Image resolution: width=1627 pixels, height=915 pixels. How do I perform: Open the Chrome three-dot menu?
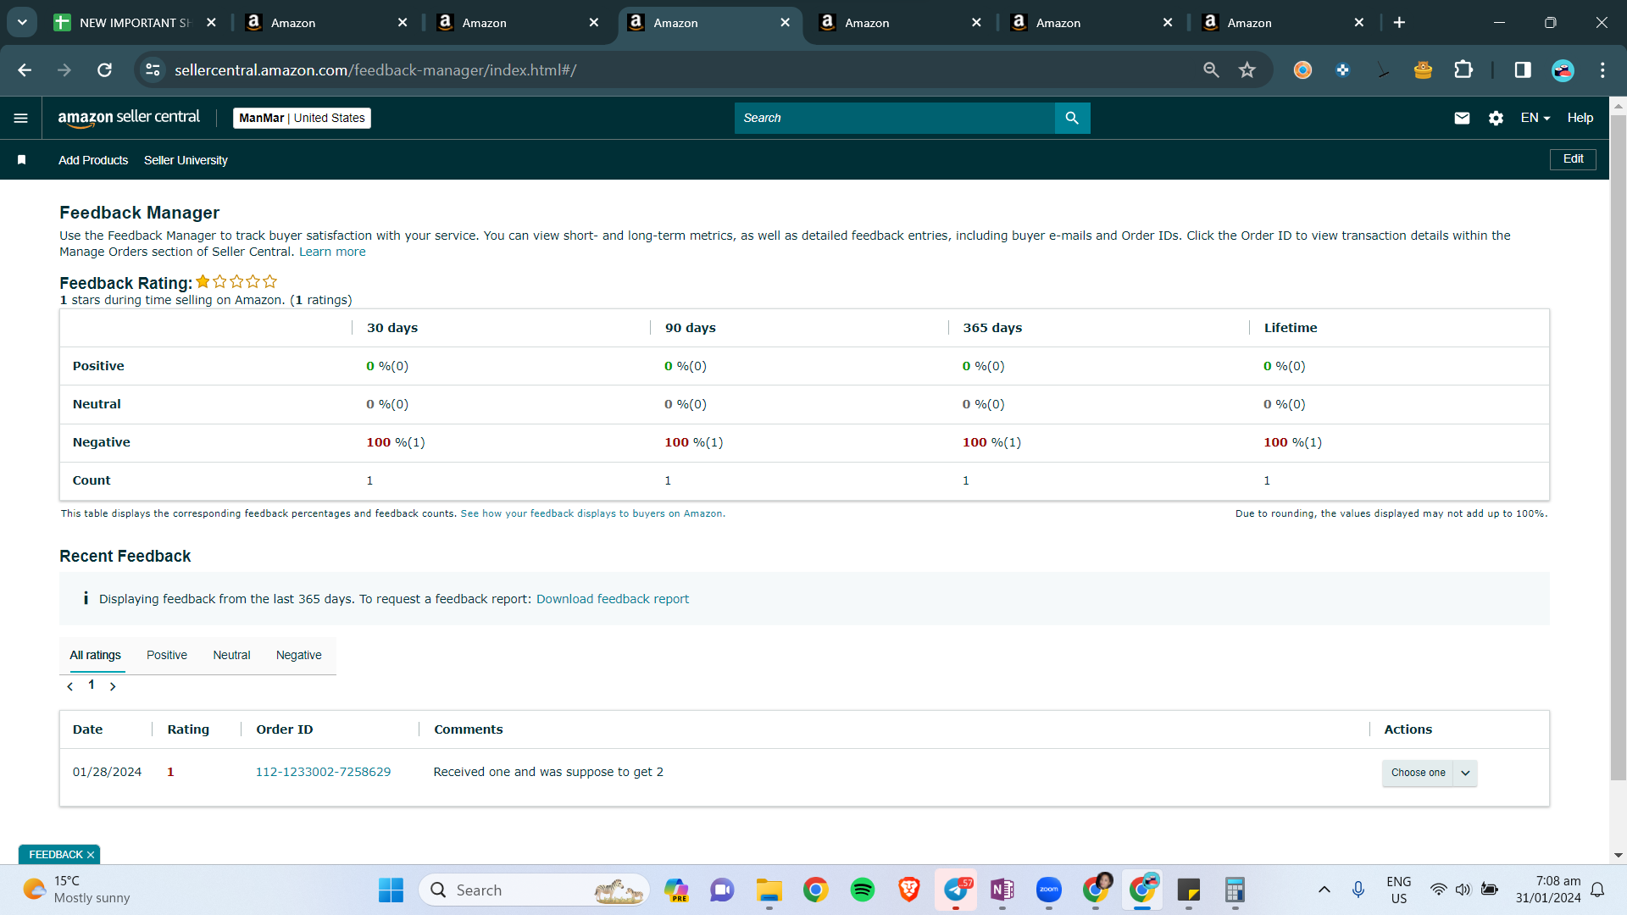pyautogui.click(x=1602, y=70)
